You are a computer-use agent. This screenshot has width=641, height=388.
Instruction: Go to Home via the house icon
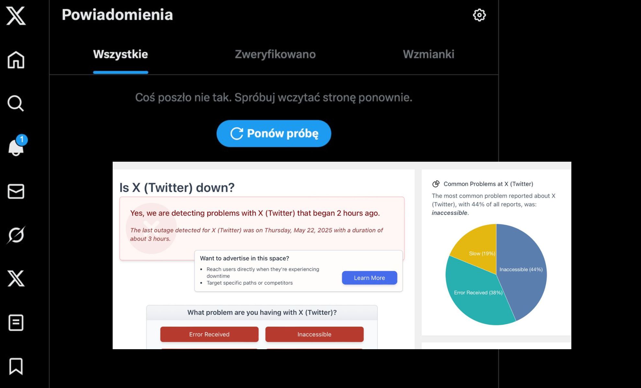16,60
